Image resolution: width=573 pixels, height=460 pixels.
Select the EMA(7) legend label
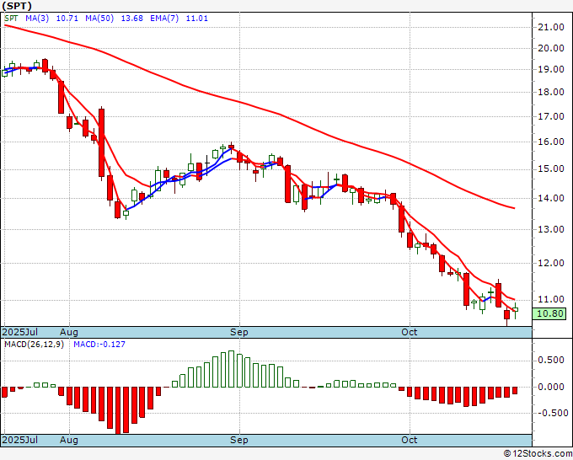pos(164,19)
